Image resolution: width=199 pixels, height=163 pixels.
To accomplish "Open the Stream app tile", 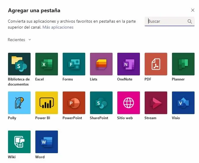I will coord(156,103).
